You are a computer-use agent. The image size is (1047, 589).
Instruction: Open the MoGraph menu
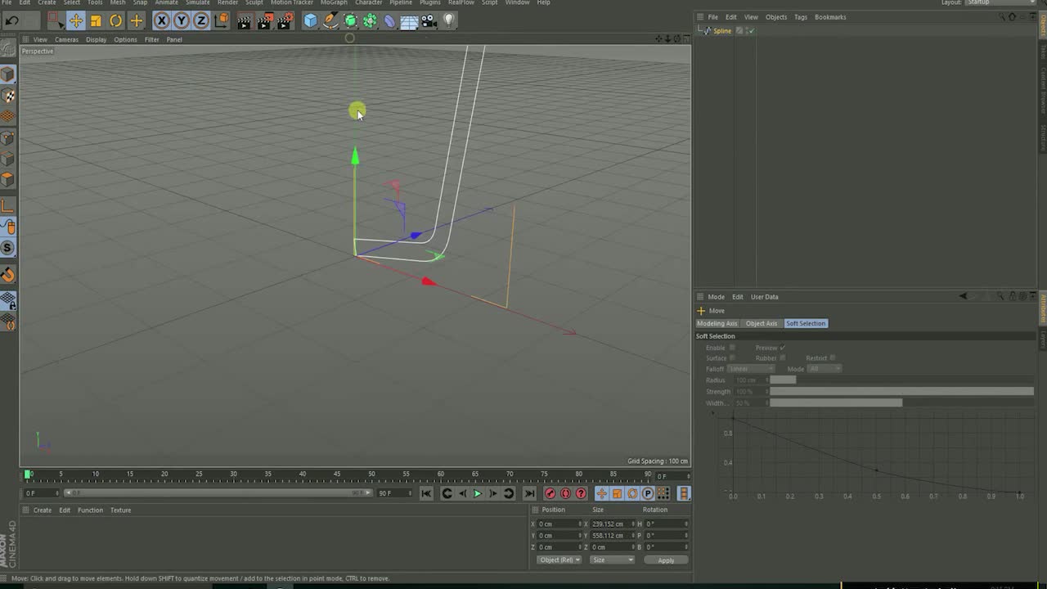coord(334,2)
